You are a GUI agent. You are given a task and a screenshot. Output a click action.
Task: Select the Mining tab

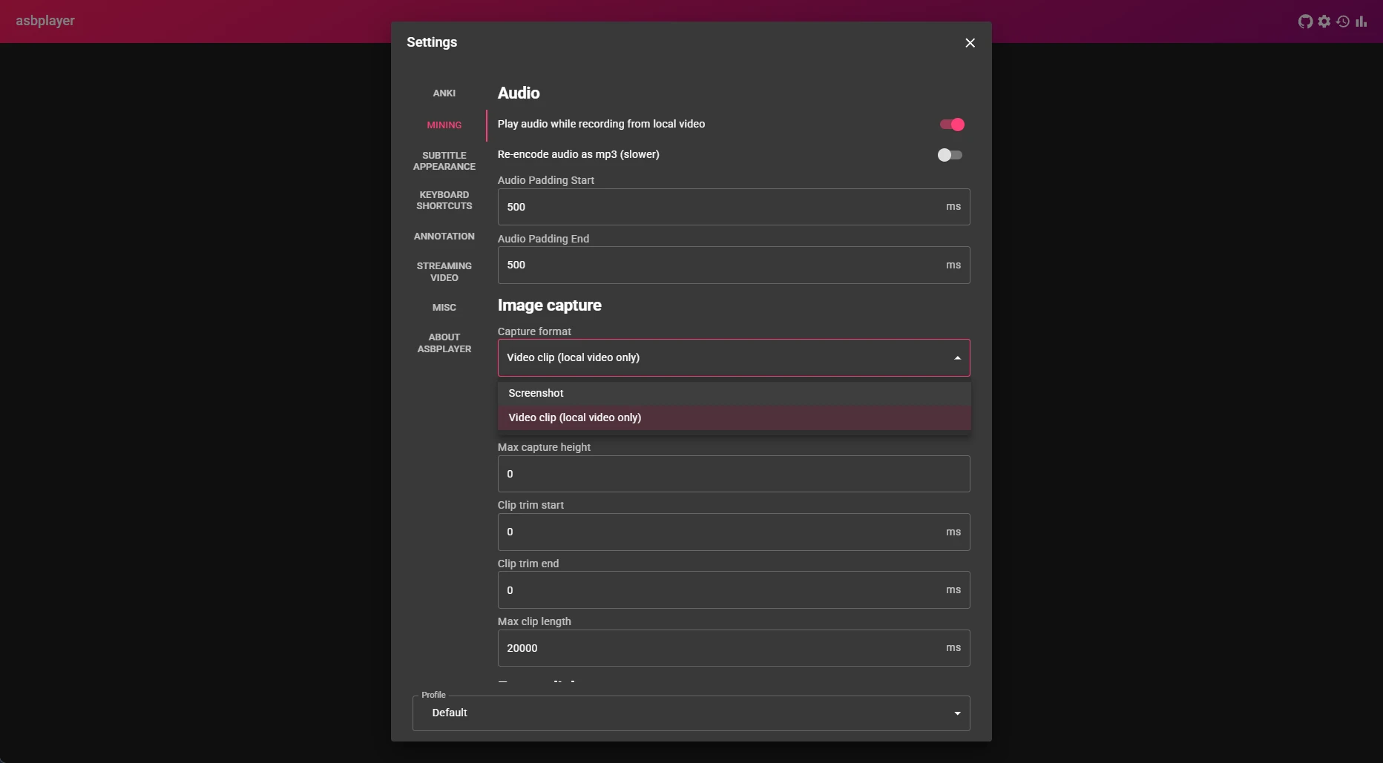tap(444, 125)
